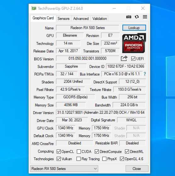Screen dimensions: 175x176
Task: Click the Name field Radeon RX 580 Series
Action: (x=87, y=28)
